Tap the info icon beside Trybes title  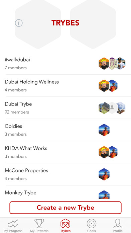coord(19,23)
